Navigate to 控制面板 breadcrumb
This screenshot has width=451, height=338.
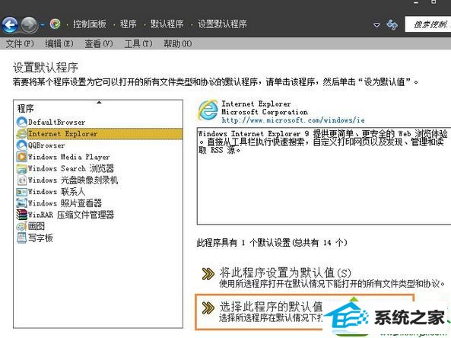[90, 24]
